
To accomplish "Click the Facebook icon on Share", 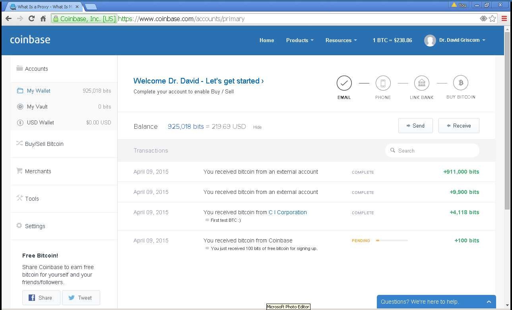I will click(32, 298).
